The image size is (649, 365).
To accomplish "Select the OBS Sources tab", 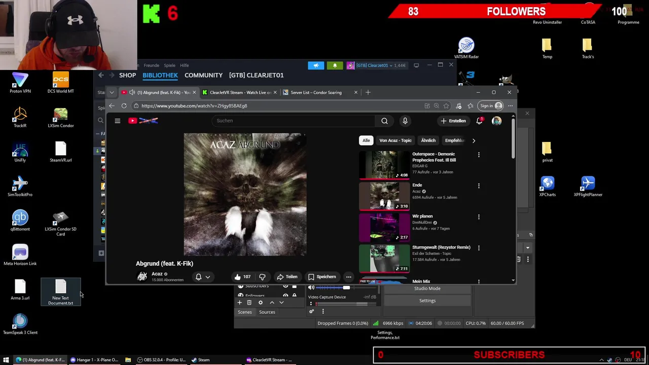I will click(267, 312).
